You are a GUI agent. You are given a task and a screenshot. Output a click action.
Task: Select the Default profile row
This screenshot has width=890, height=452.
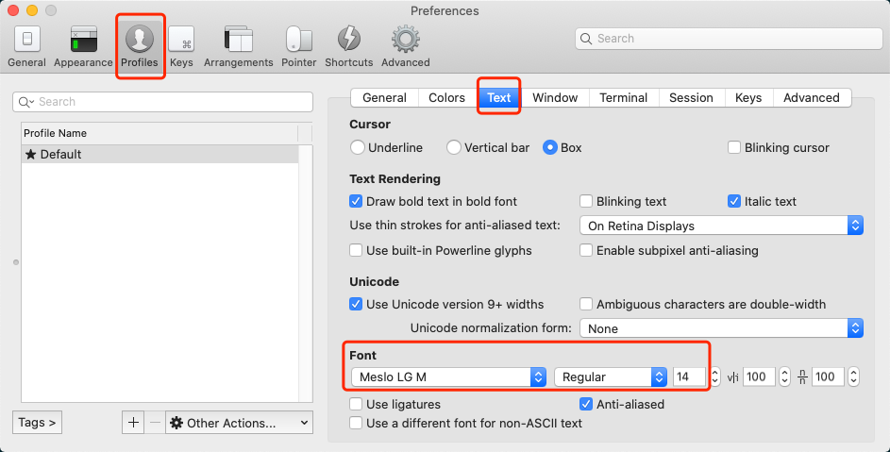pos(160,155)
